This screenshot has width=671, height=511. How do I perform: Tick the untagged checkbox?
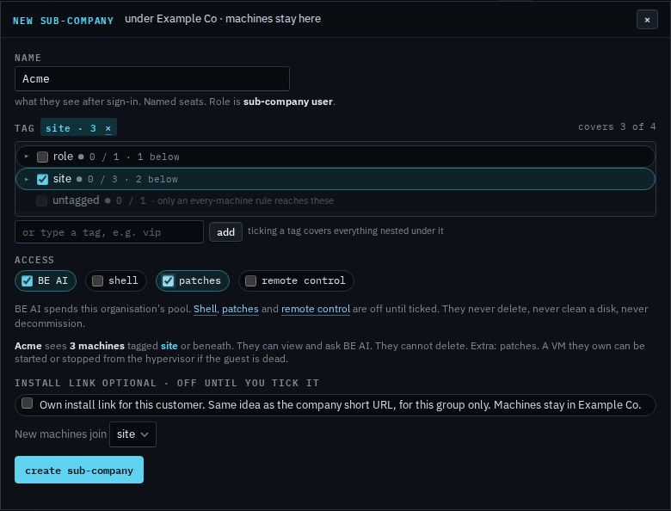pyautogui.click(x=41, y=200)
